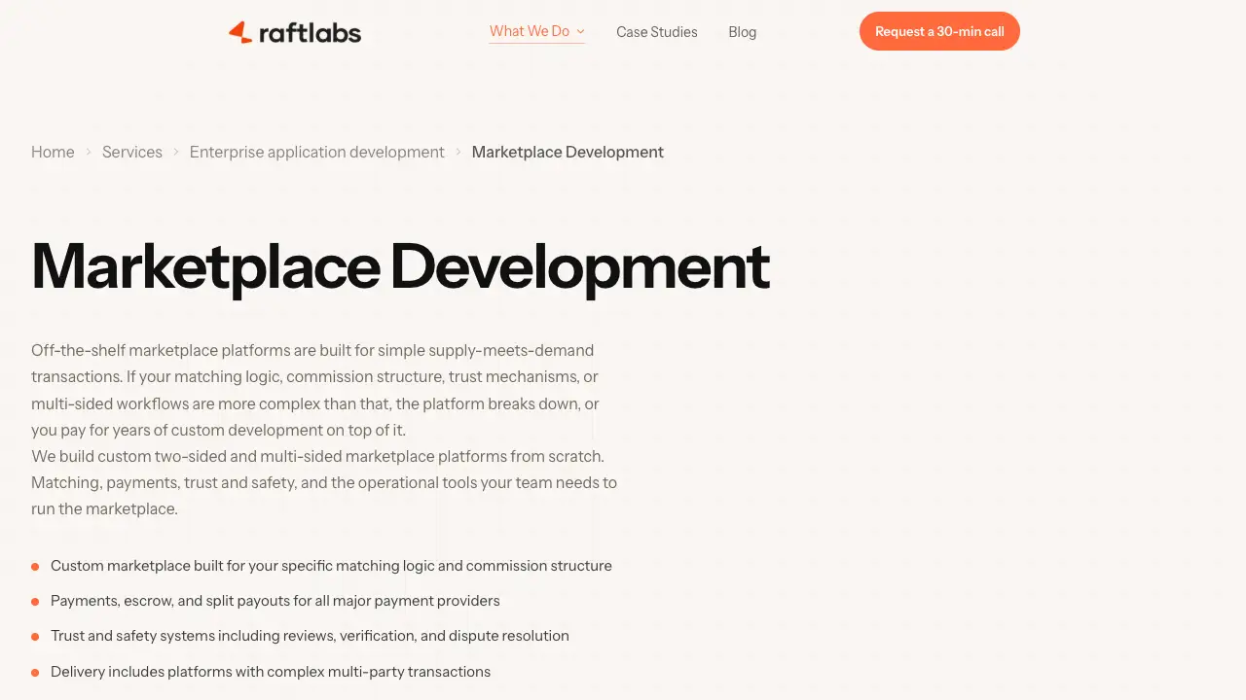Click the Marketplace Development heading

(x=401, y=265)
